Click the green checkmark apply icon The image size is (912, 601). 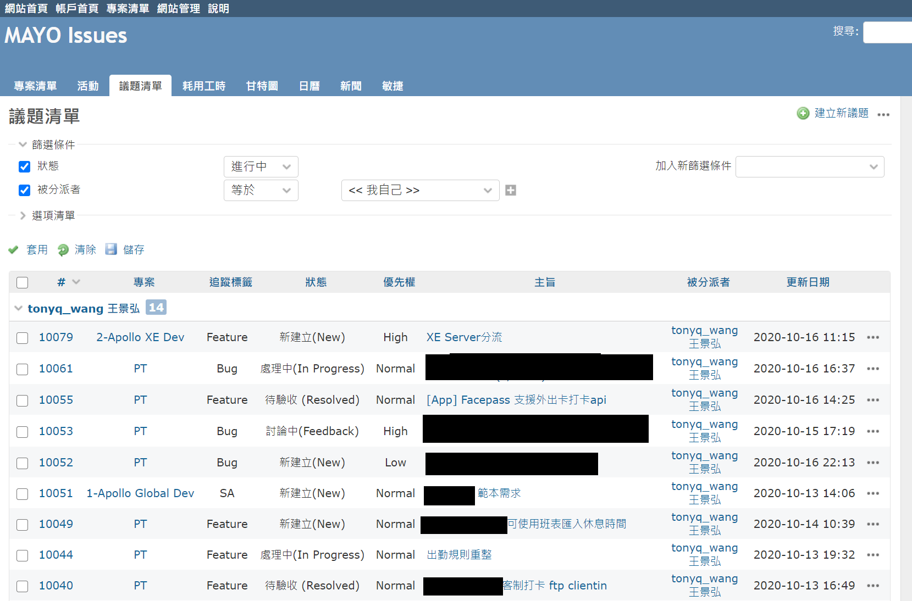(x=14, y=250)
